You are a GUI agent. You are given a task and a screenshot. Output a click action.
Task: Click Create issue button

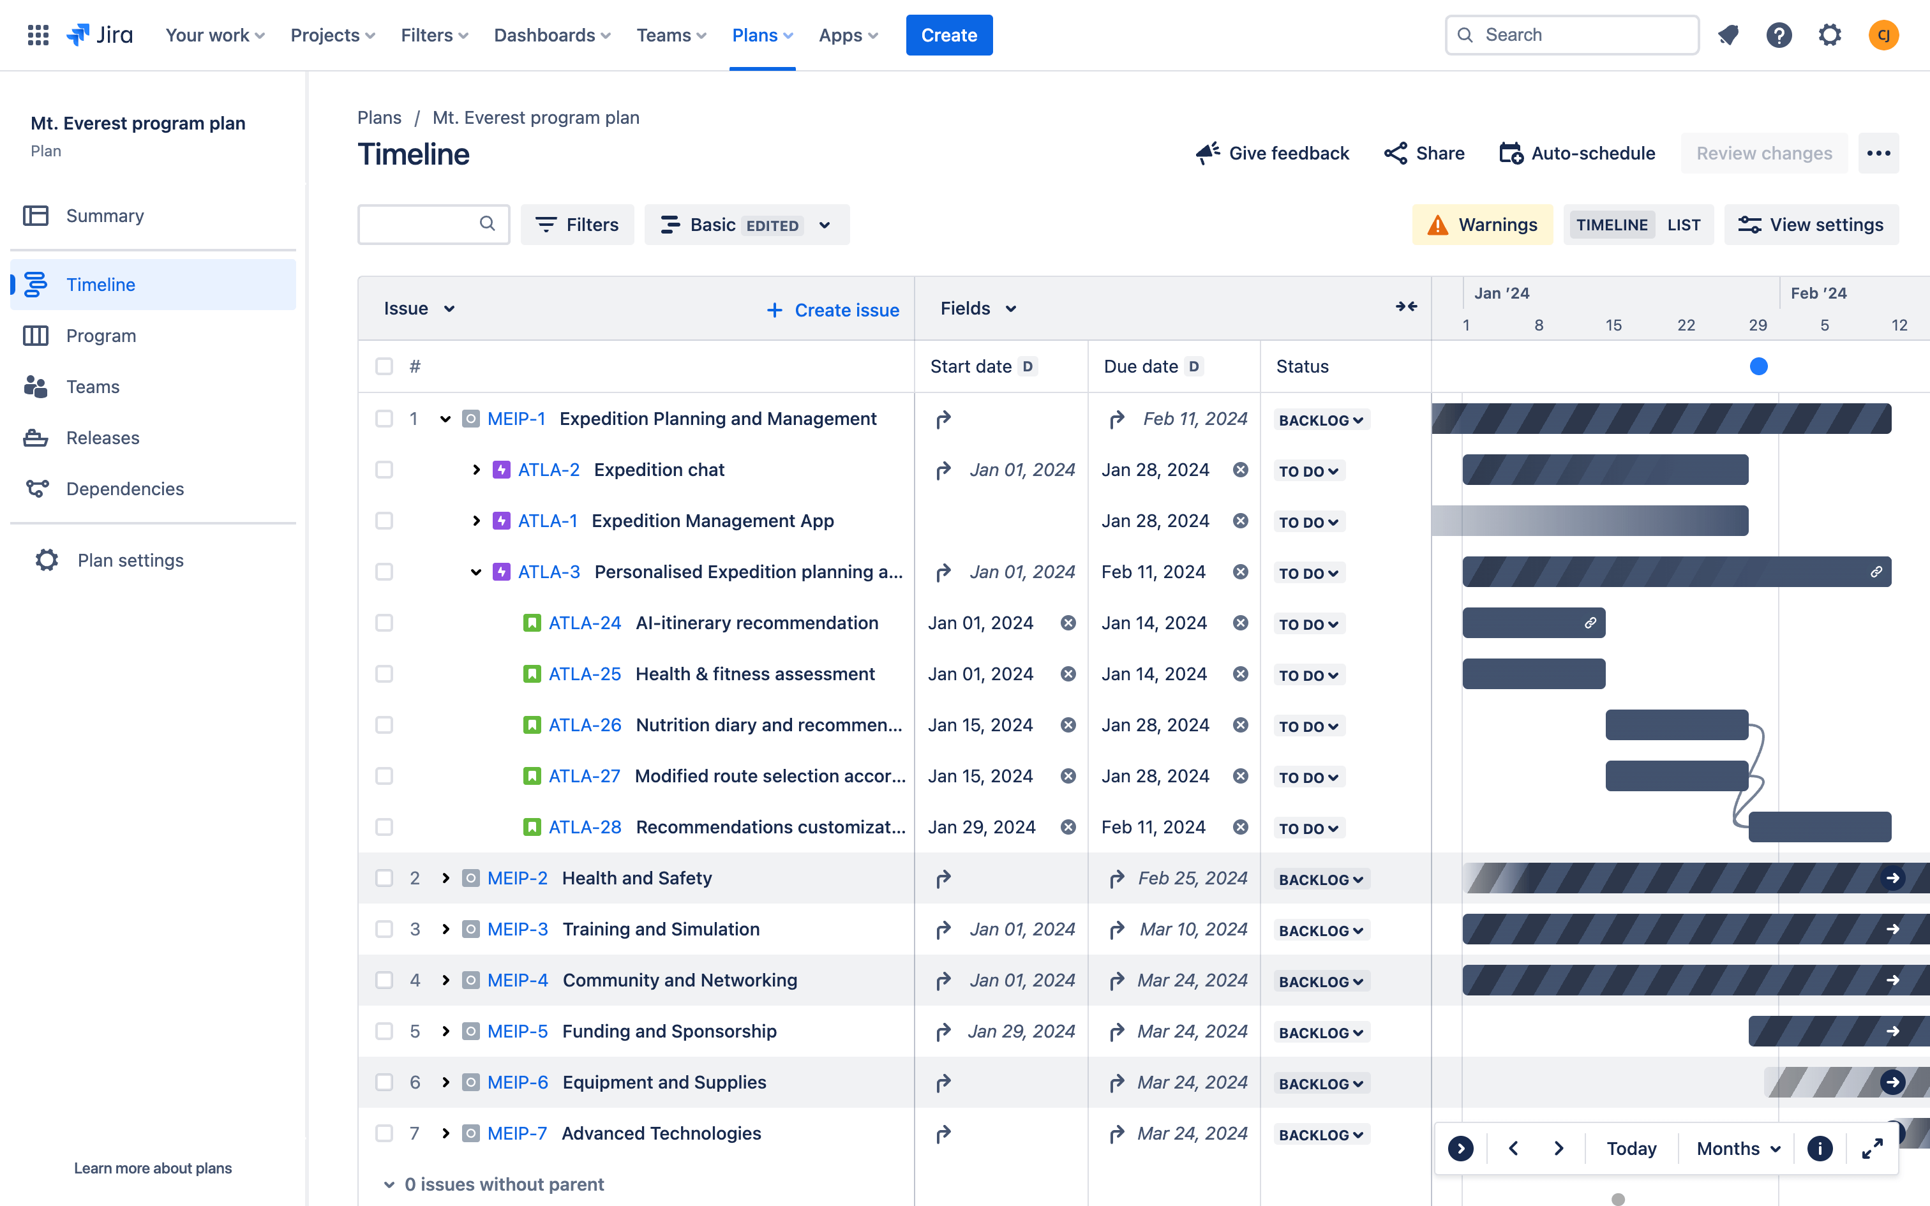[834, 307]
